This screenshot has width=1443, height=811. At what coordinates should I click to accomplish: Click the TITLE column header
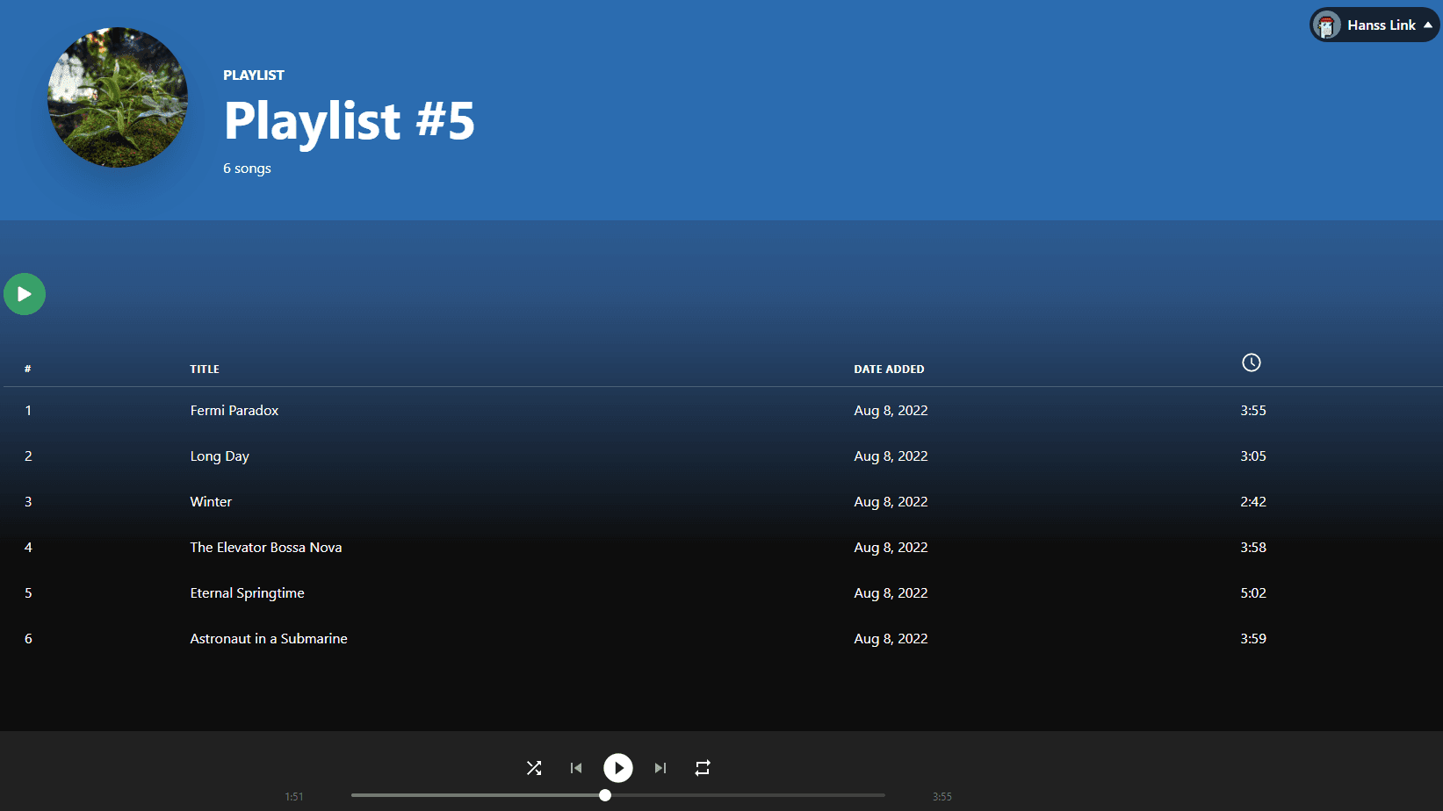pos(205,370)
